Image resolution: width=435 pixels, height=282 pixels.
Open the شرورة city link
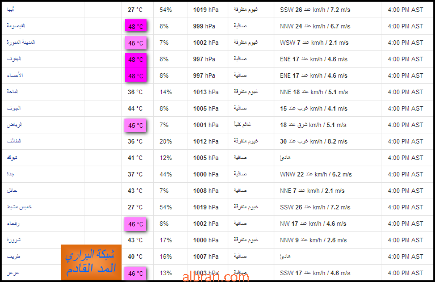(x=14, y=240)
